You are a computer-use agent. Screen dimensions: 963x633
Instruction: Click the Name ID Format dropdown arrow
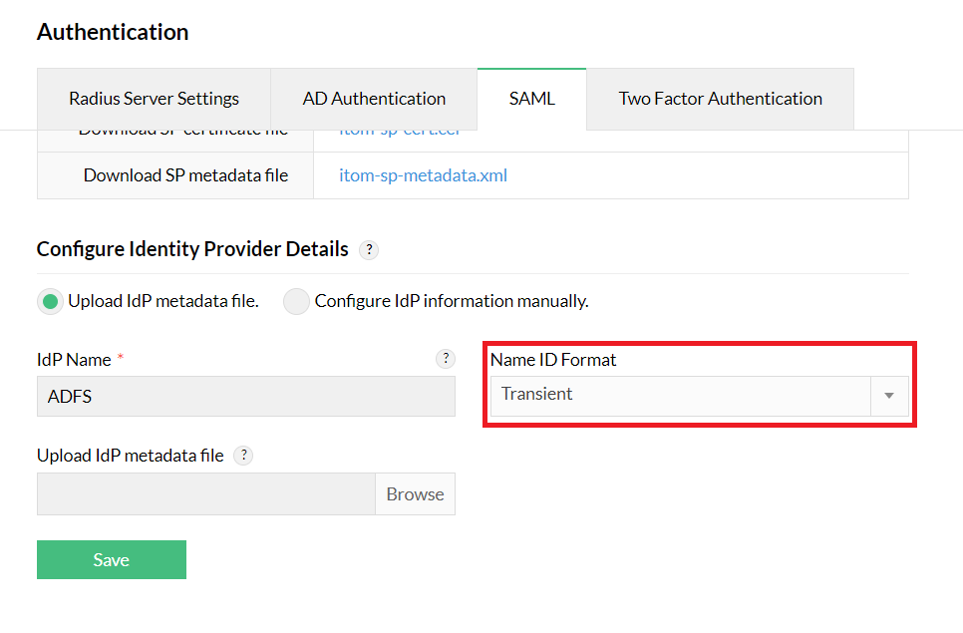[887, 395]
